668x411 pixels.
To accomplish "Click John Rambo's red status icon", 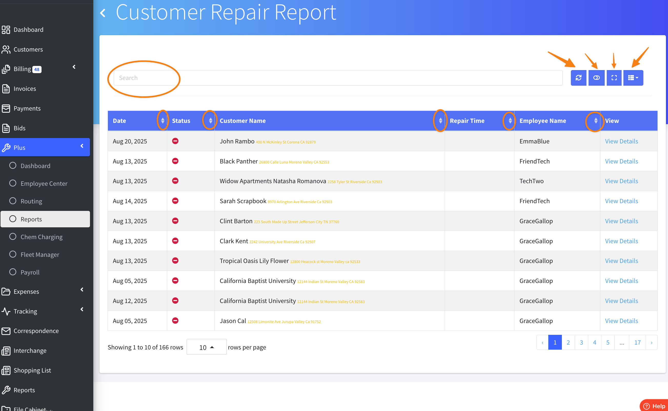I will point(175,141).
